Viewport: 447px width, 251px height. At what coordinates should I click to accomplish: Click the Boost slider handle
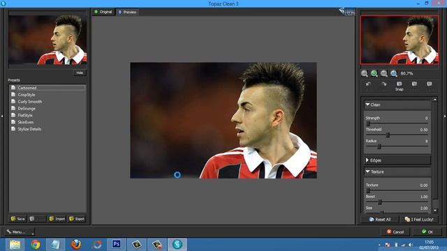tap(380, 201)
